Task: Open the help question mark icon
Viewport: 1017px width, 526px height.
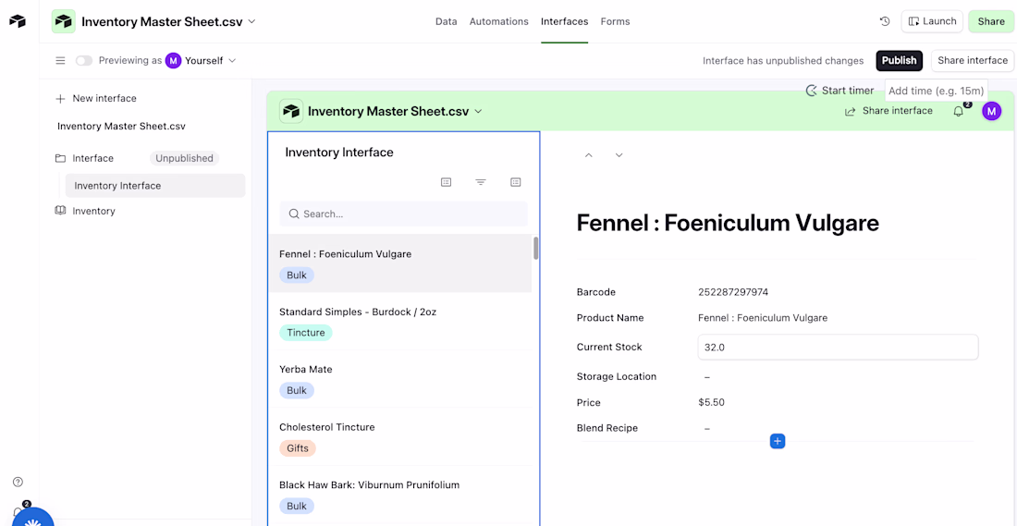Action: click(18, 482)
